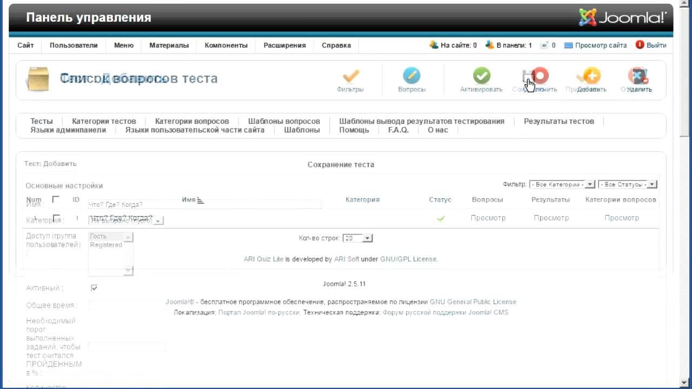Screen dimensions: 692x389
Task: Open the GNU General Public License link
Action: point(473,302)
